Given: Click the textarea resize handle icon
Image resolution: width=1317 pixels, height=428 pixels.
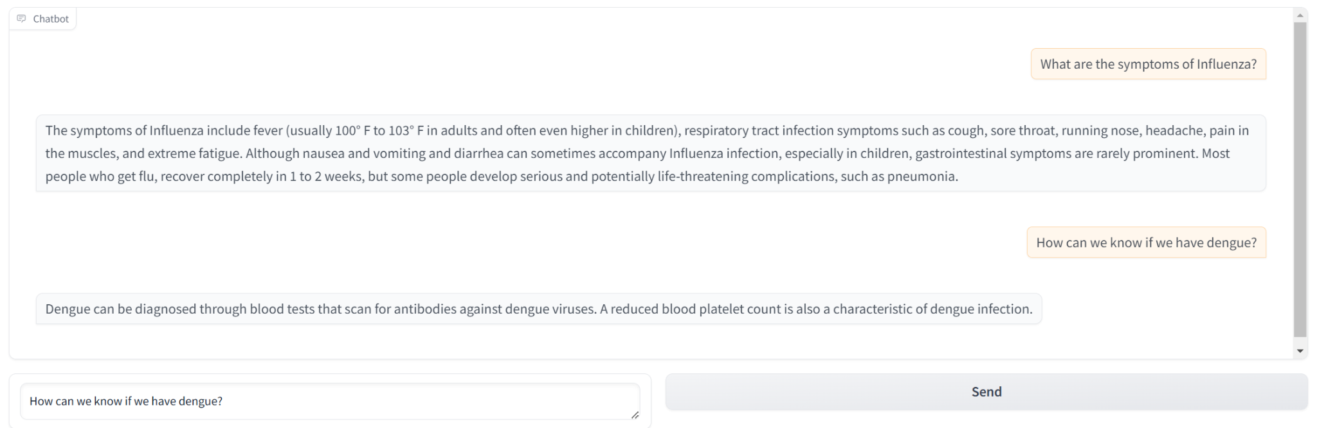Looking at the screenshot, I should [x=635, y=415].
